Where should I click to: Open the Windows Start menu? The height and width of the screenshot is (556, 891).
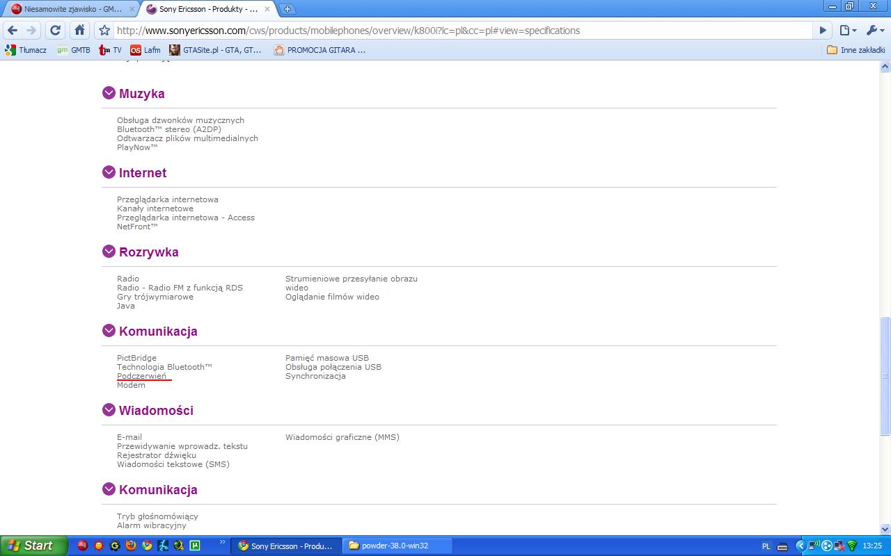click(33, 546)
